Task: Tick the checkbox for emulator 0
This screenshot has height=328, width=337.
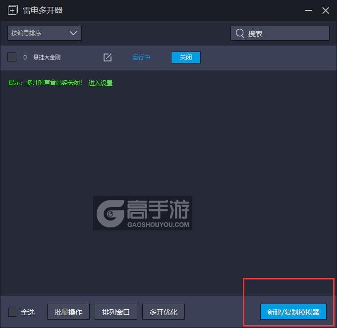Action: 12,57
